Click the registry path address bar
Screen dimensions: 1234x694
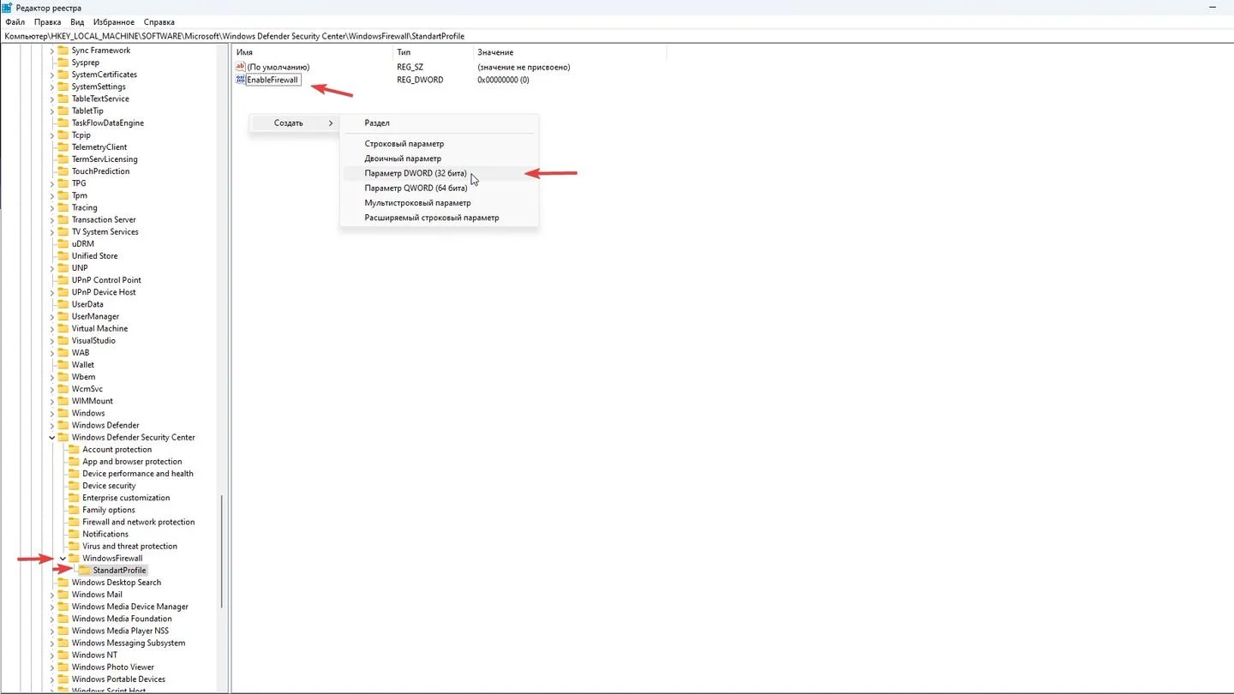tap(617, 36)
